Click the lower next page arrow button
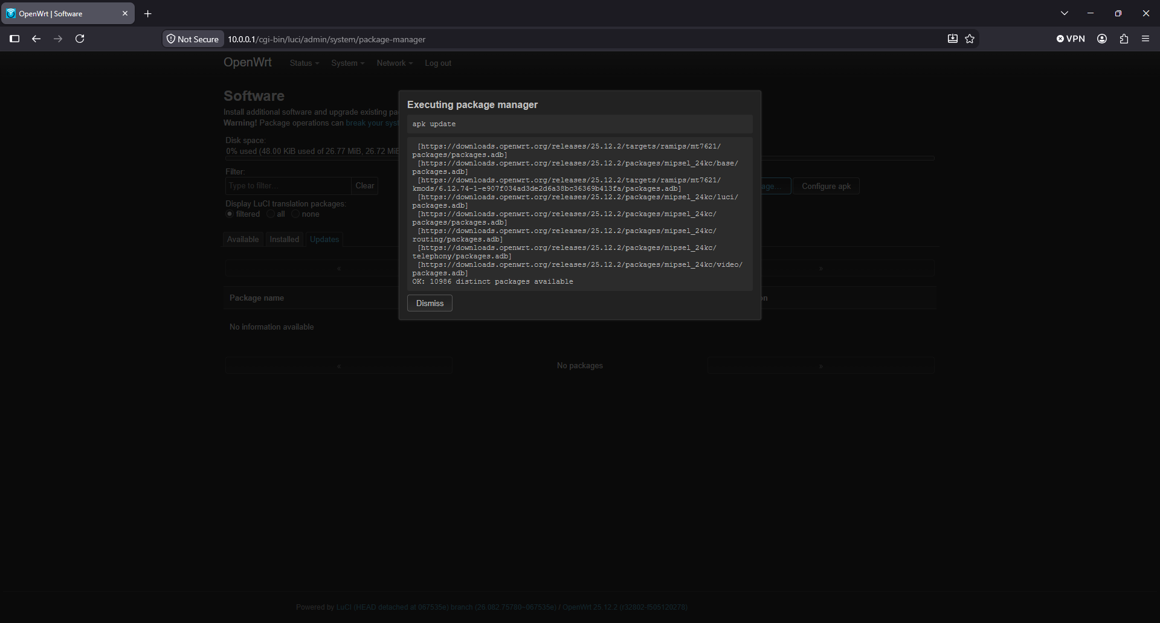The image size is (1160, 623). (x=821, y=366)
